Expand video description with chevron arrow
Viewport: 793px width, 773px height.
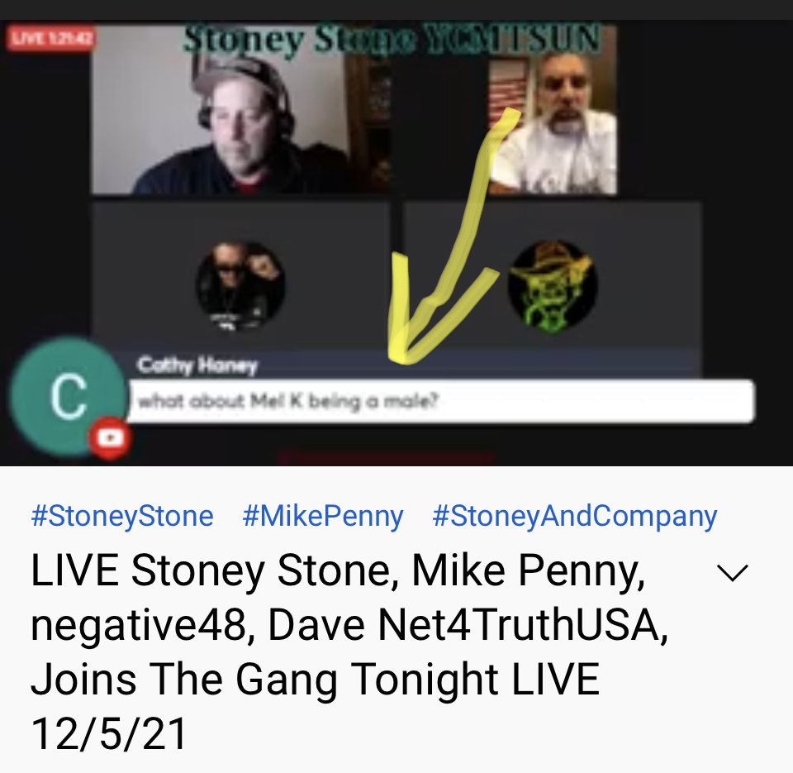(x=733, y=573)
